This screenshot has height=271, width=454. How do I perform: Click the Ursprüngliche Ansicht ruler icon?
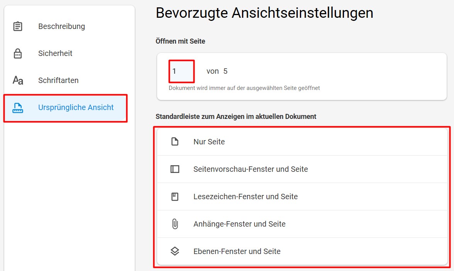pos(18,108)
